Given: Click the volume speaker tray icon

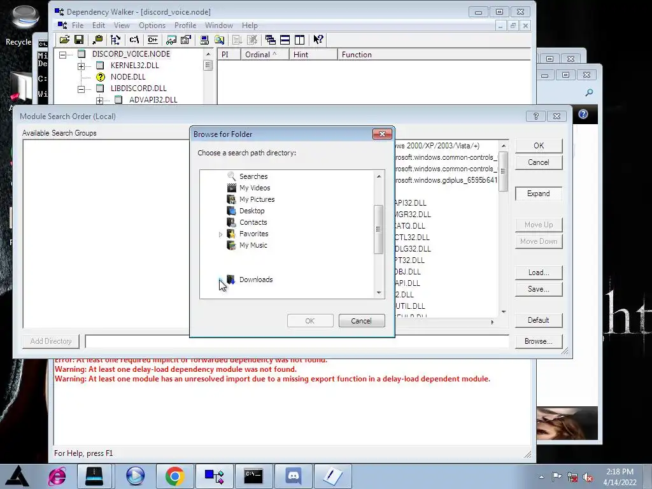Looking at the screenshot, I should pyautogui.click(x=588, y=477).
